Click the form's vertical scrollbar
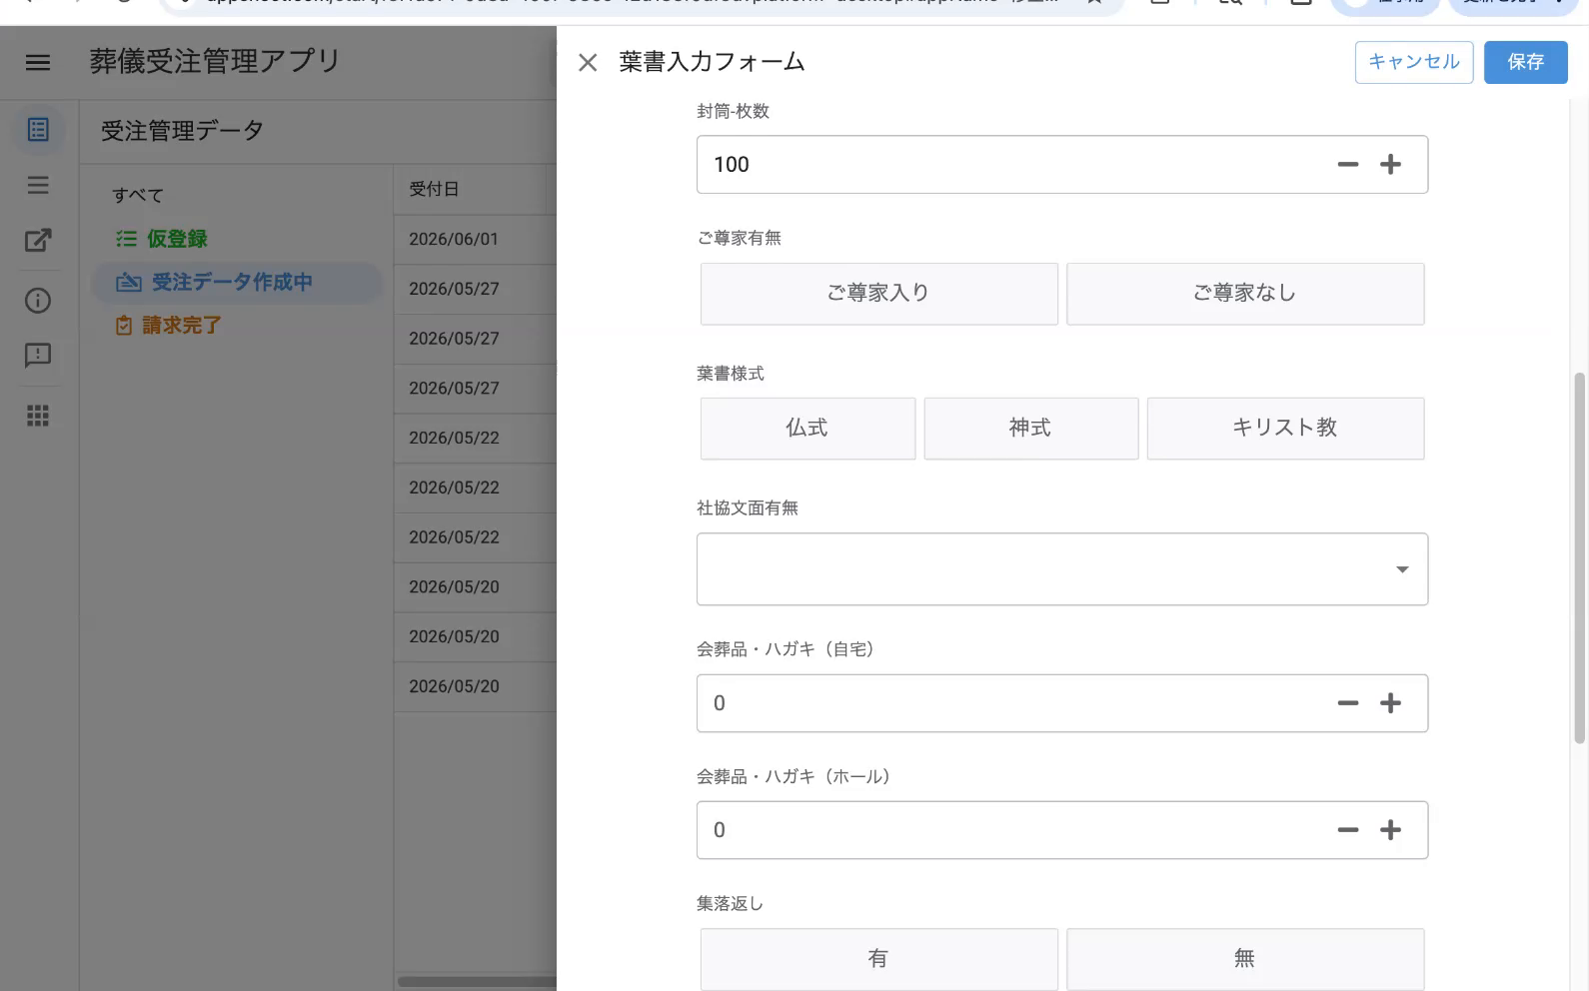Viewport: 1589px width, 991px height. [x=1580, y=558]
